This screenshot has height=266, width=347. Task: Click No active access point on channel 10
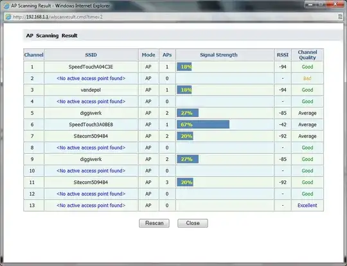coord(91,170)
